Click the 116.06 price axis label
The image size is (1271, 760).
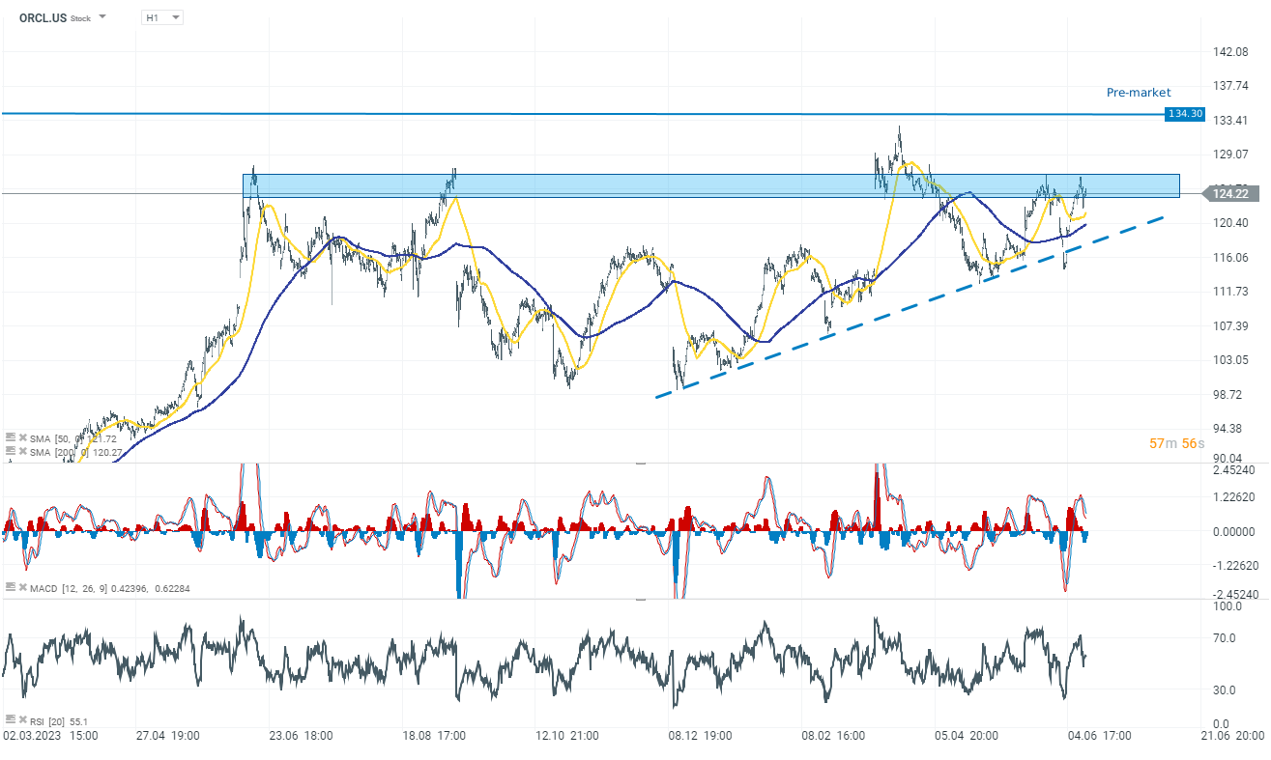tap(1231, 258)
